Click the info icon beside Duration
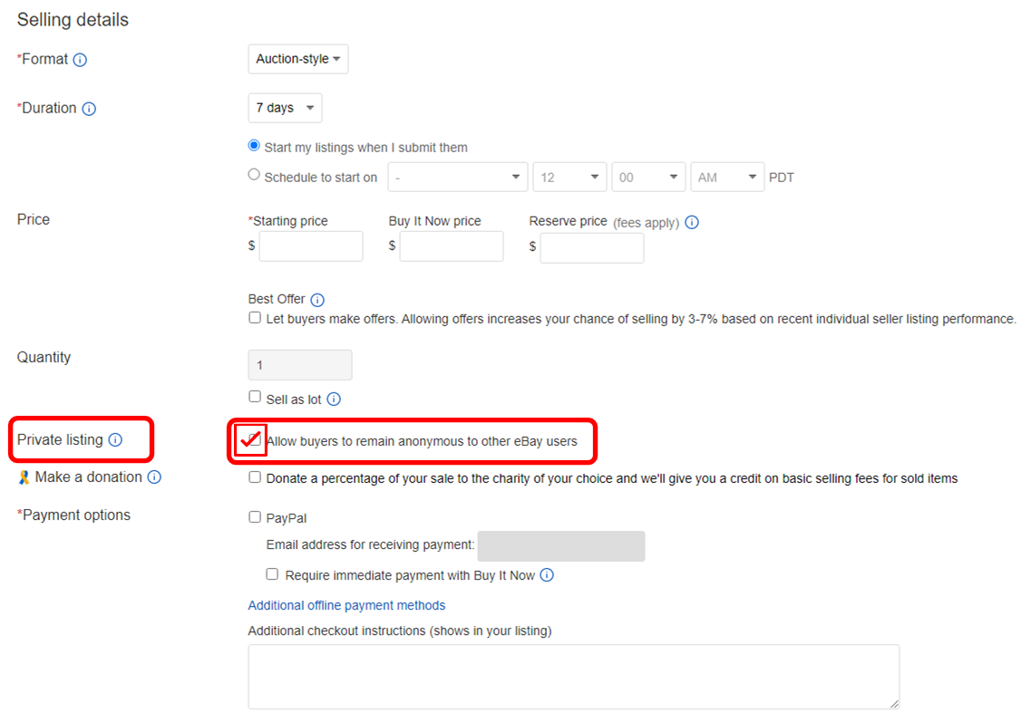 [89, 109]
